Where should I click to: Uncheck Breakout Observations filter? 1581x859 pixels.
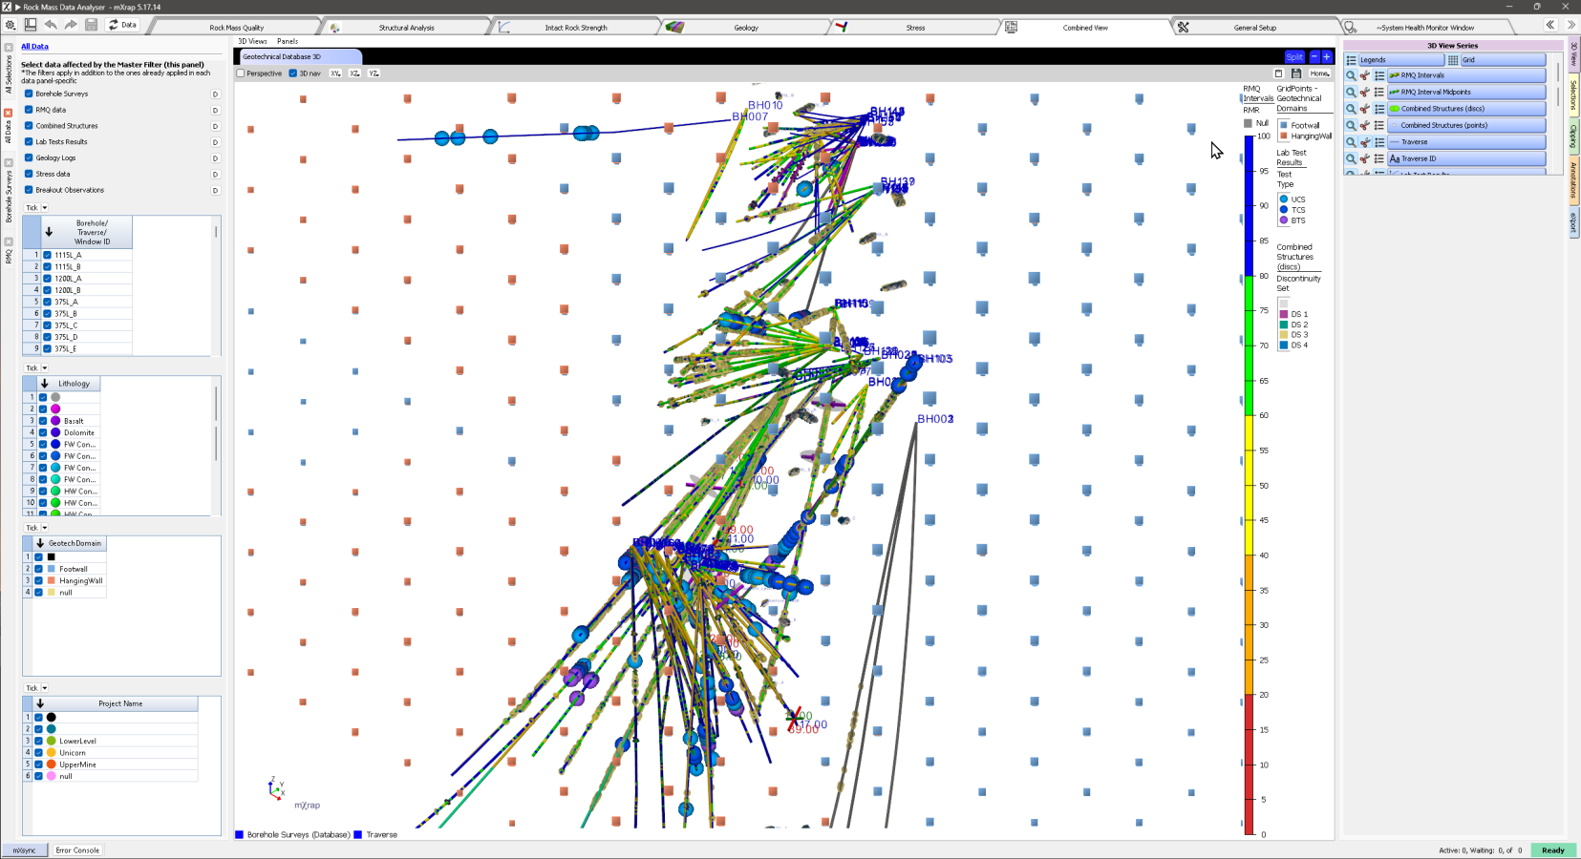pyautogui.click(x=29, y=190)
